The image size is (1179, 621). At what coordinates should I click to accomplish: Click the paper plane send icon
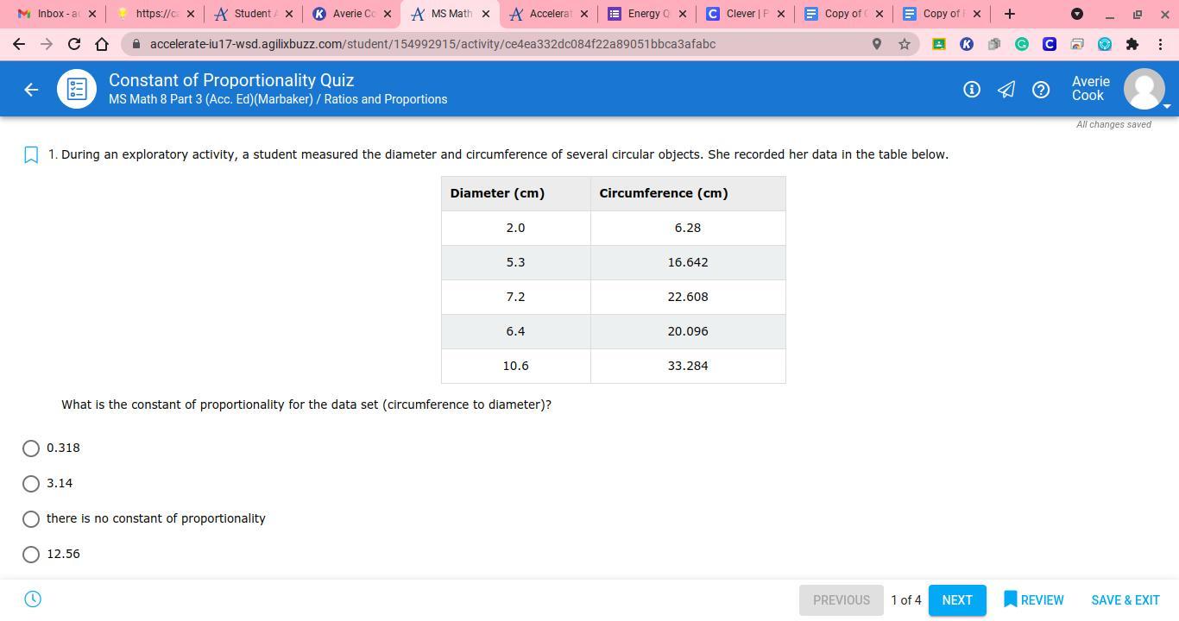coord(1006,89)
